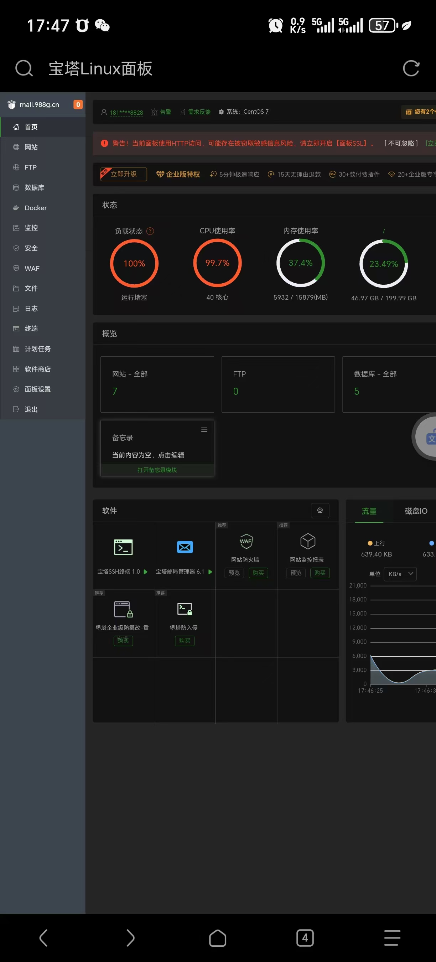Image resolution: width=436 pixels, height=962 pixels.
Task: Click the 99.7% CPU usage gauge
Action: click(217, 263)
